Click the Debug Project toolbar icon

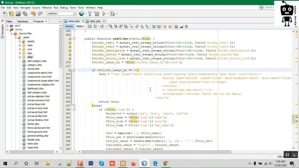coord(113,14)
